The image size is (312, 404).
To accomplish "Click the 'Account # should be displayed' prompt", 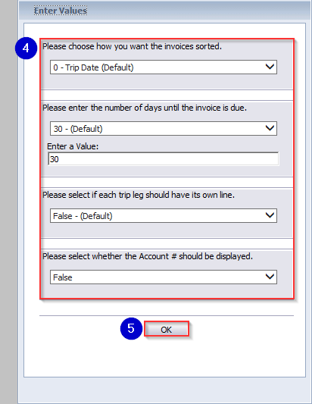I will (x=148, y=256).
